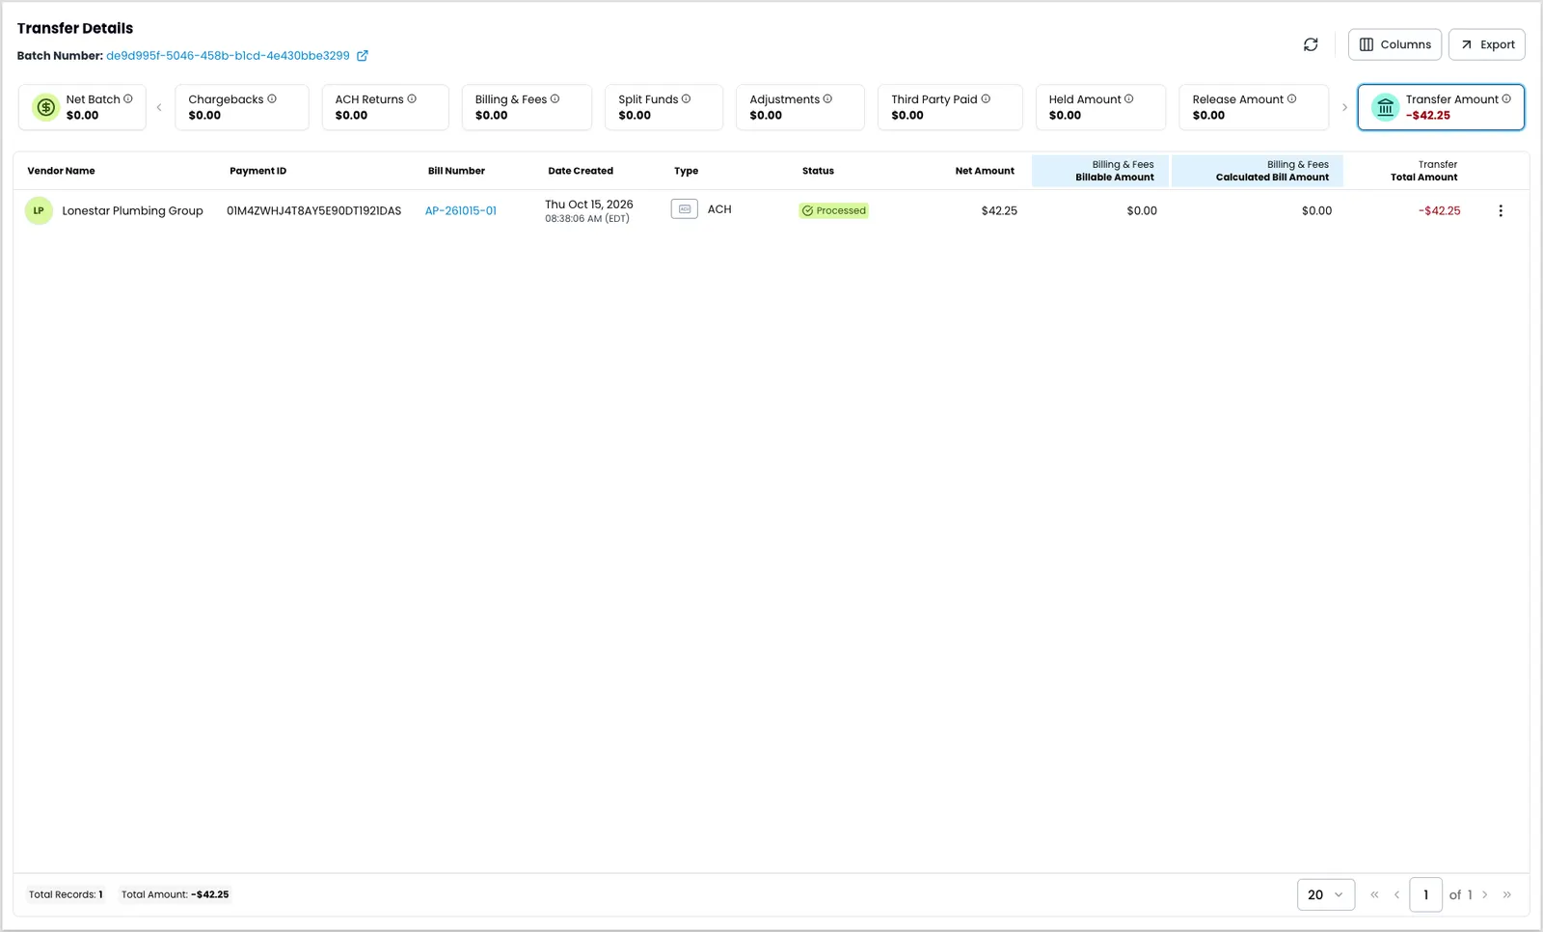1543x932 pixels.
Task: Click the Date Created column header
Action: [581, 171]
